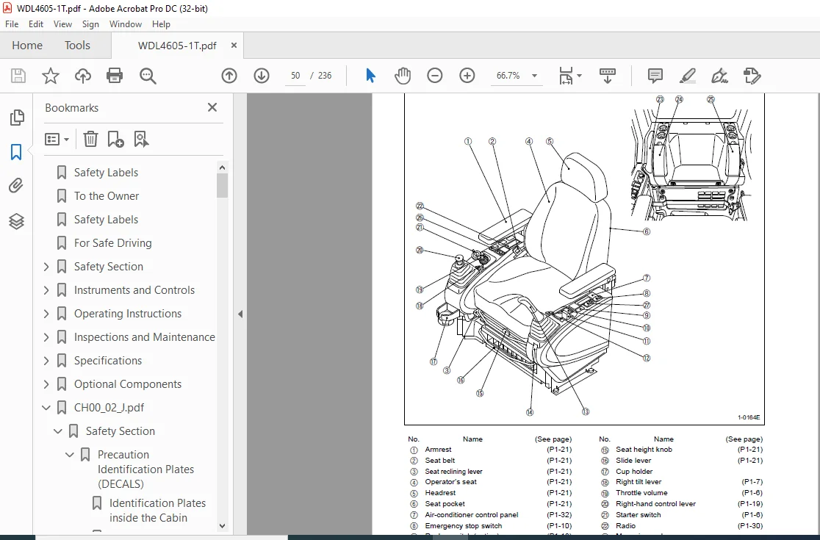The image size is (820, 540).
Task: Select 'Seat reclining lever' text in document
Action: click(453, 472)
